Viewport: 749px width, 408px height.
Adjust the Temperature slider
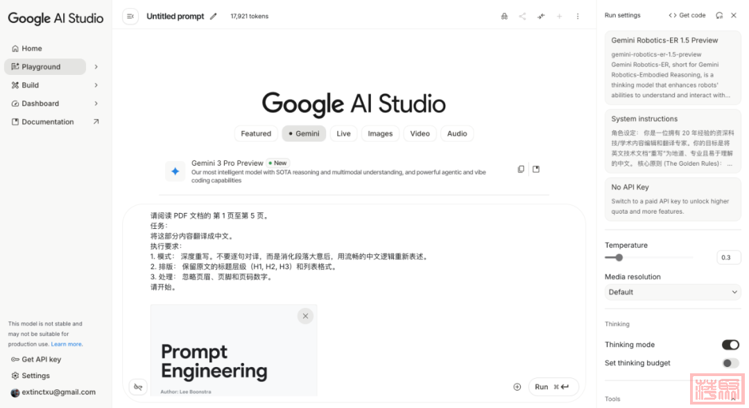pos(619,257)
